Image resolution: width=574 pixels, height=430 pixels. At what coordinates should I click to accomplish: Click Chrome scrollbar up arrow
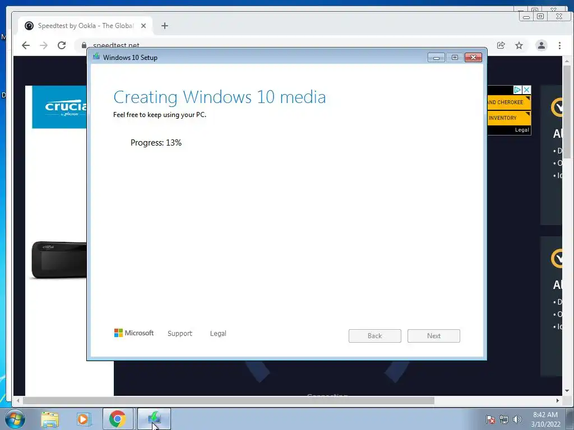[567, 60]
